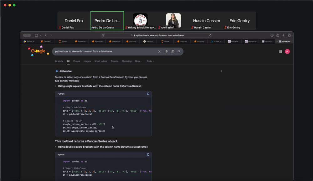Select Eric Gentry participant tile

point(239,21)
